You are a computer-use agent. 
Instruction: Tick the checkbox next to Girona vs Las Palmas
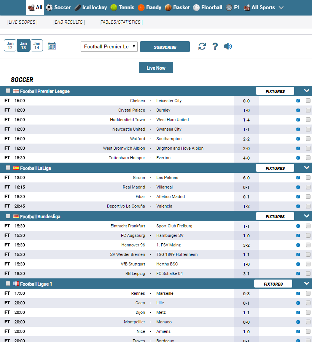308,177
